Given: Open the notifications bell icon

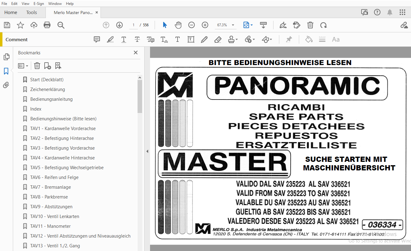Looking at the screenshot, I should pyautogui.click(x=390, y=12).
